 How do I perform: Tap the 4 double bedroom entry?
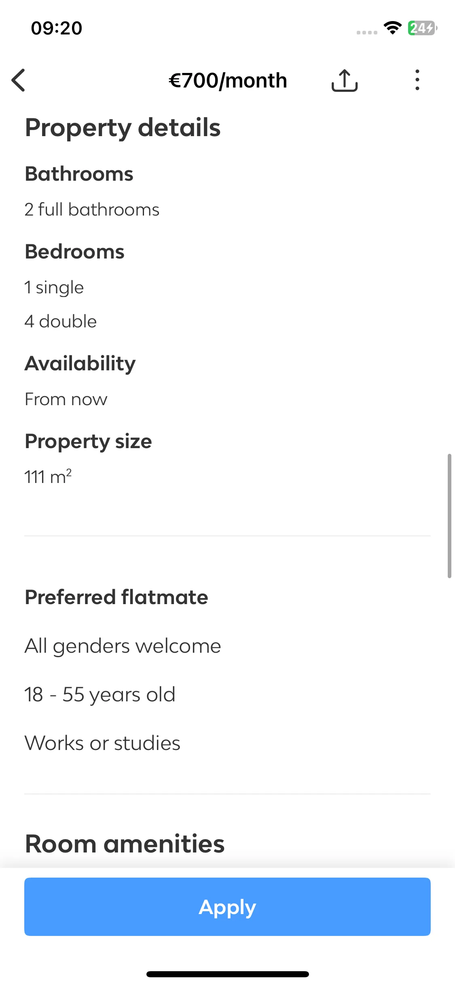pyautogui.click(x=61, y=321)
